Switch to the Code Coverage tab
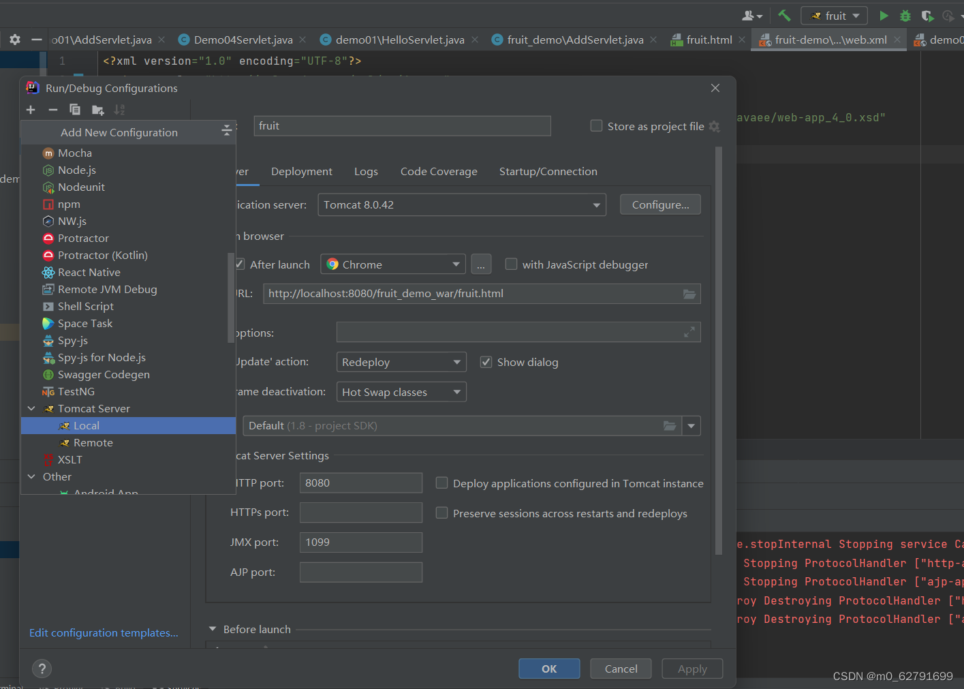The width and height of the screenshot is (964, 689). 439,172
